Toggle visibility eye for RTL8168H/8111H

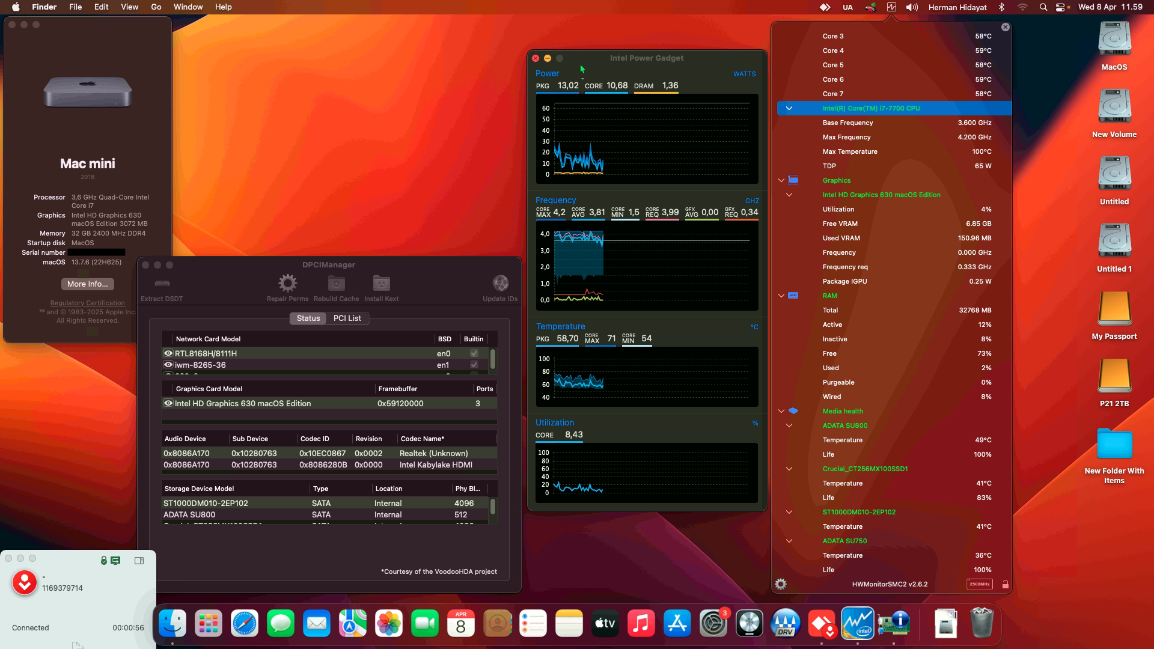(x=168, y=353)
